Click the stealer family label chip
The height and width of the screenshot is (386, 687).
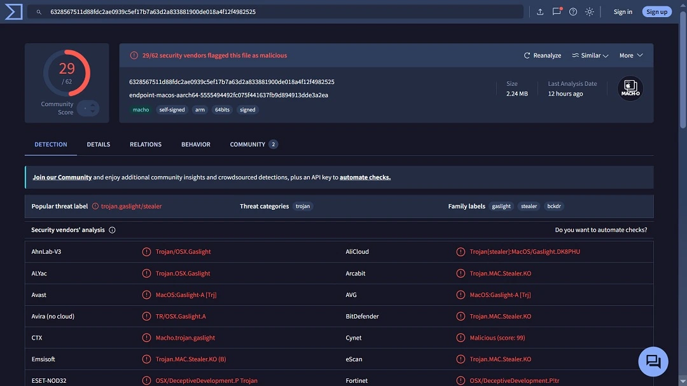[529, 207]
